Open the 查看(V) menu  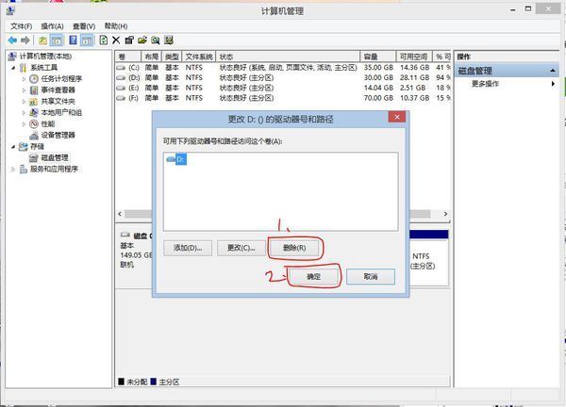point(84,26)
